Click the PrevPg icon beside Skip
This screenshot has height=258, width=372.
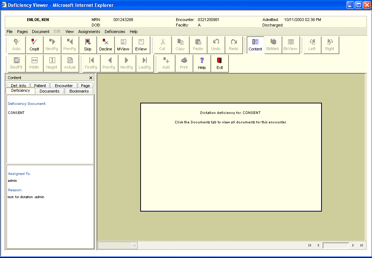point(70,45)
